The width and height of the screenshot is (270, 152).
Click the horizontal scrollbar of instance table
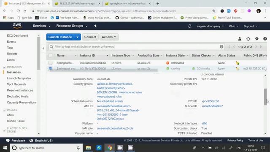pyautogui.click(x=103, y=70)
